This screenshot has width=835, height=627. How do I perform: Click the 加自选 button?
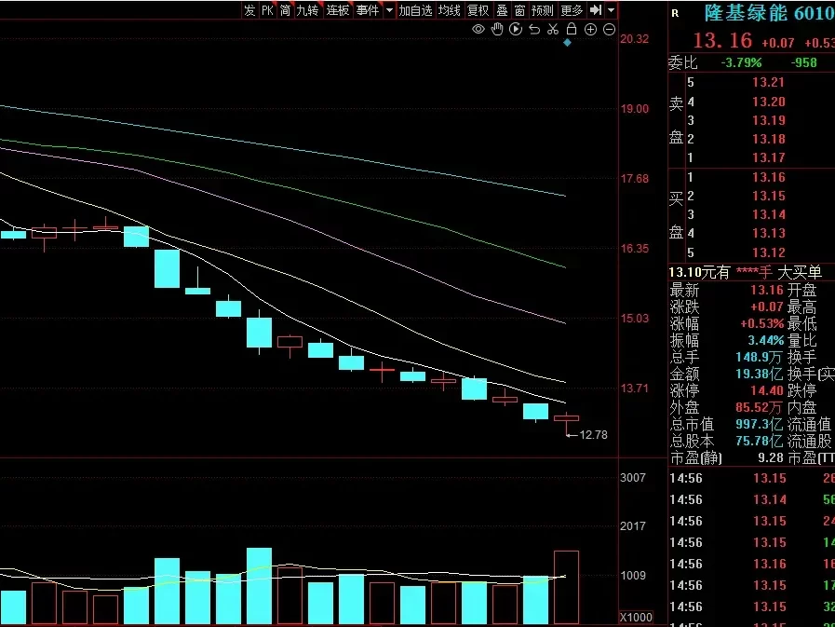(x=415, y=10)
